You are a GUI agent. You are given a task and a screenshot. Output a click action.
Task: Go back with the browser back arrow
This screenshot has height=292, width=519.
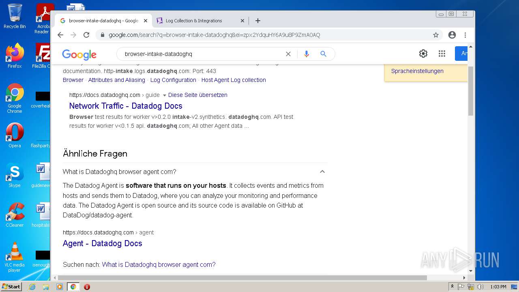[60, 35]
